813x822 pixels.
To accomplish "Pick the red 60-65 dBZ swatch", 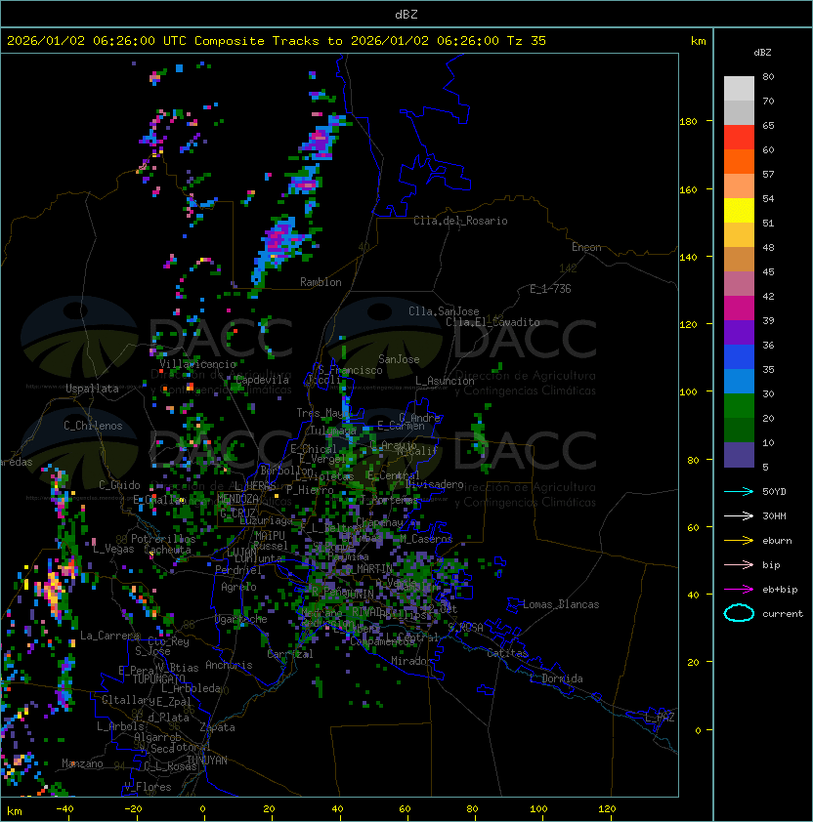I will [x=739, y=138].
